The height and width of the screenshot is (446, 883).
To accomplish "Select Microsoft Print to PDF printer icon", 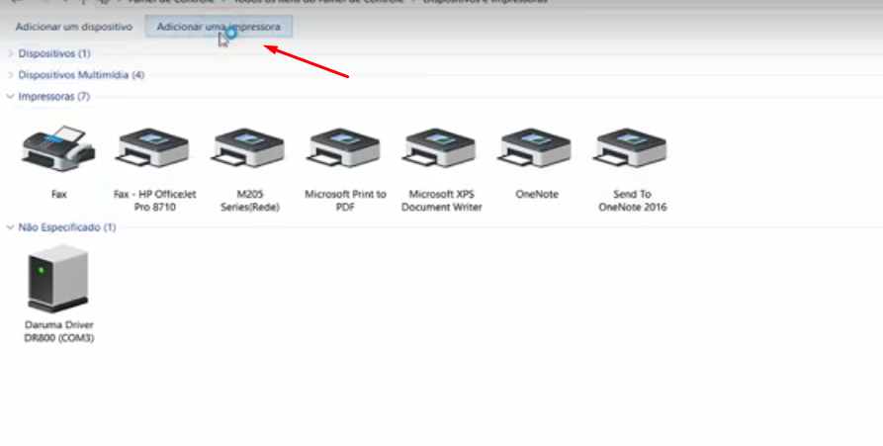I will (345, 147).
